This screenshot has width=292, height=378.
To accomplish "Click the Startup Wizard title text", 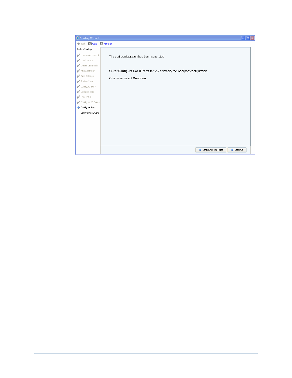I will 90,38.
